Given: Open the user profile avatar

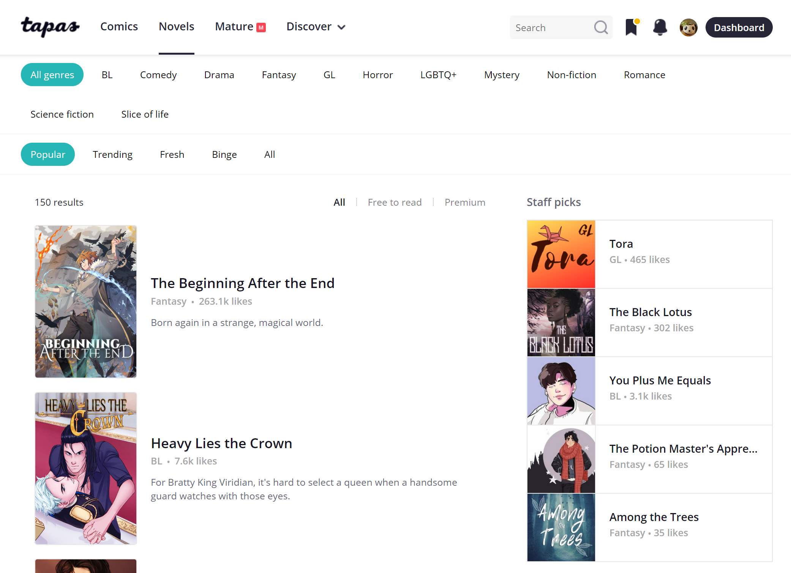Looking at the screenshot, I should 688,27.
